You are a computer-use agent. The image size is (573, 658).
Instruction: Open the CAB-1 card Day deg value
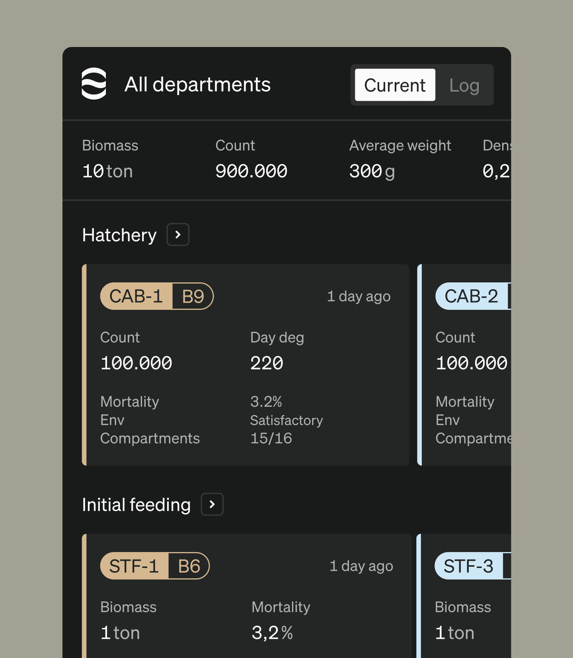(x=267, y=363)
